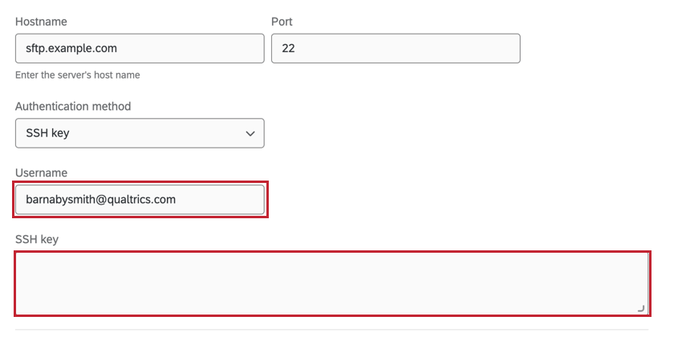Click the Hostname field label
This screenshot has height=341, width=682.
[40, 19]
